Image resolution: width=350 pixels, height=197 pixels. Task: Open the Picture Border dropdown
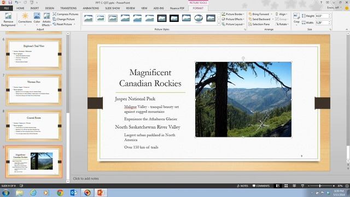[233, 14]
